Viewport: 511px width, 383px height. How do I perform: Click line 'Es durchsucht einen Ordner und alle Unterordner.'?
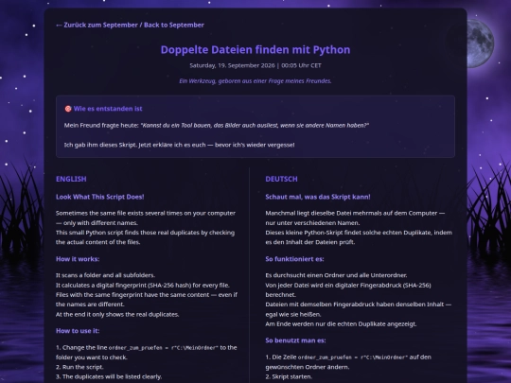tap(336, 275)
